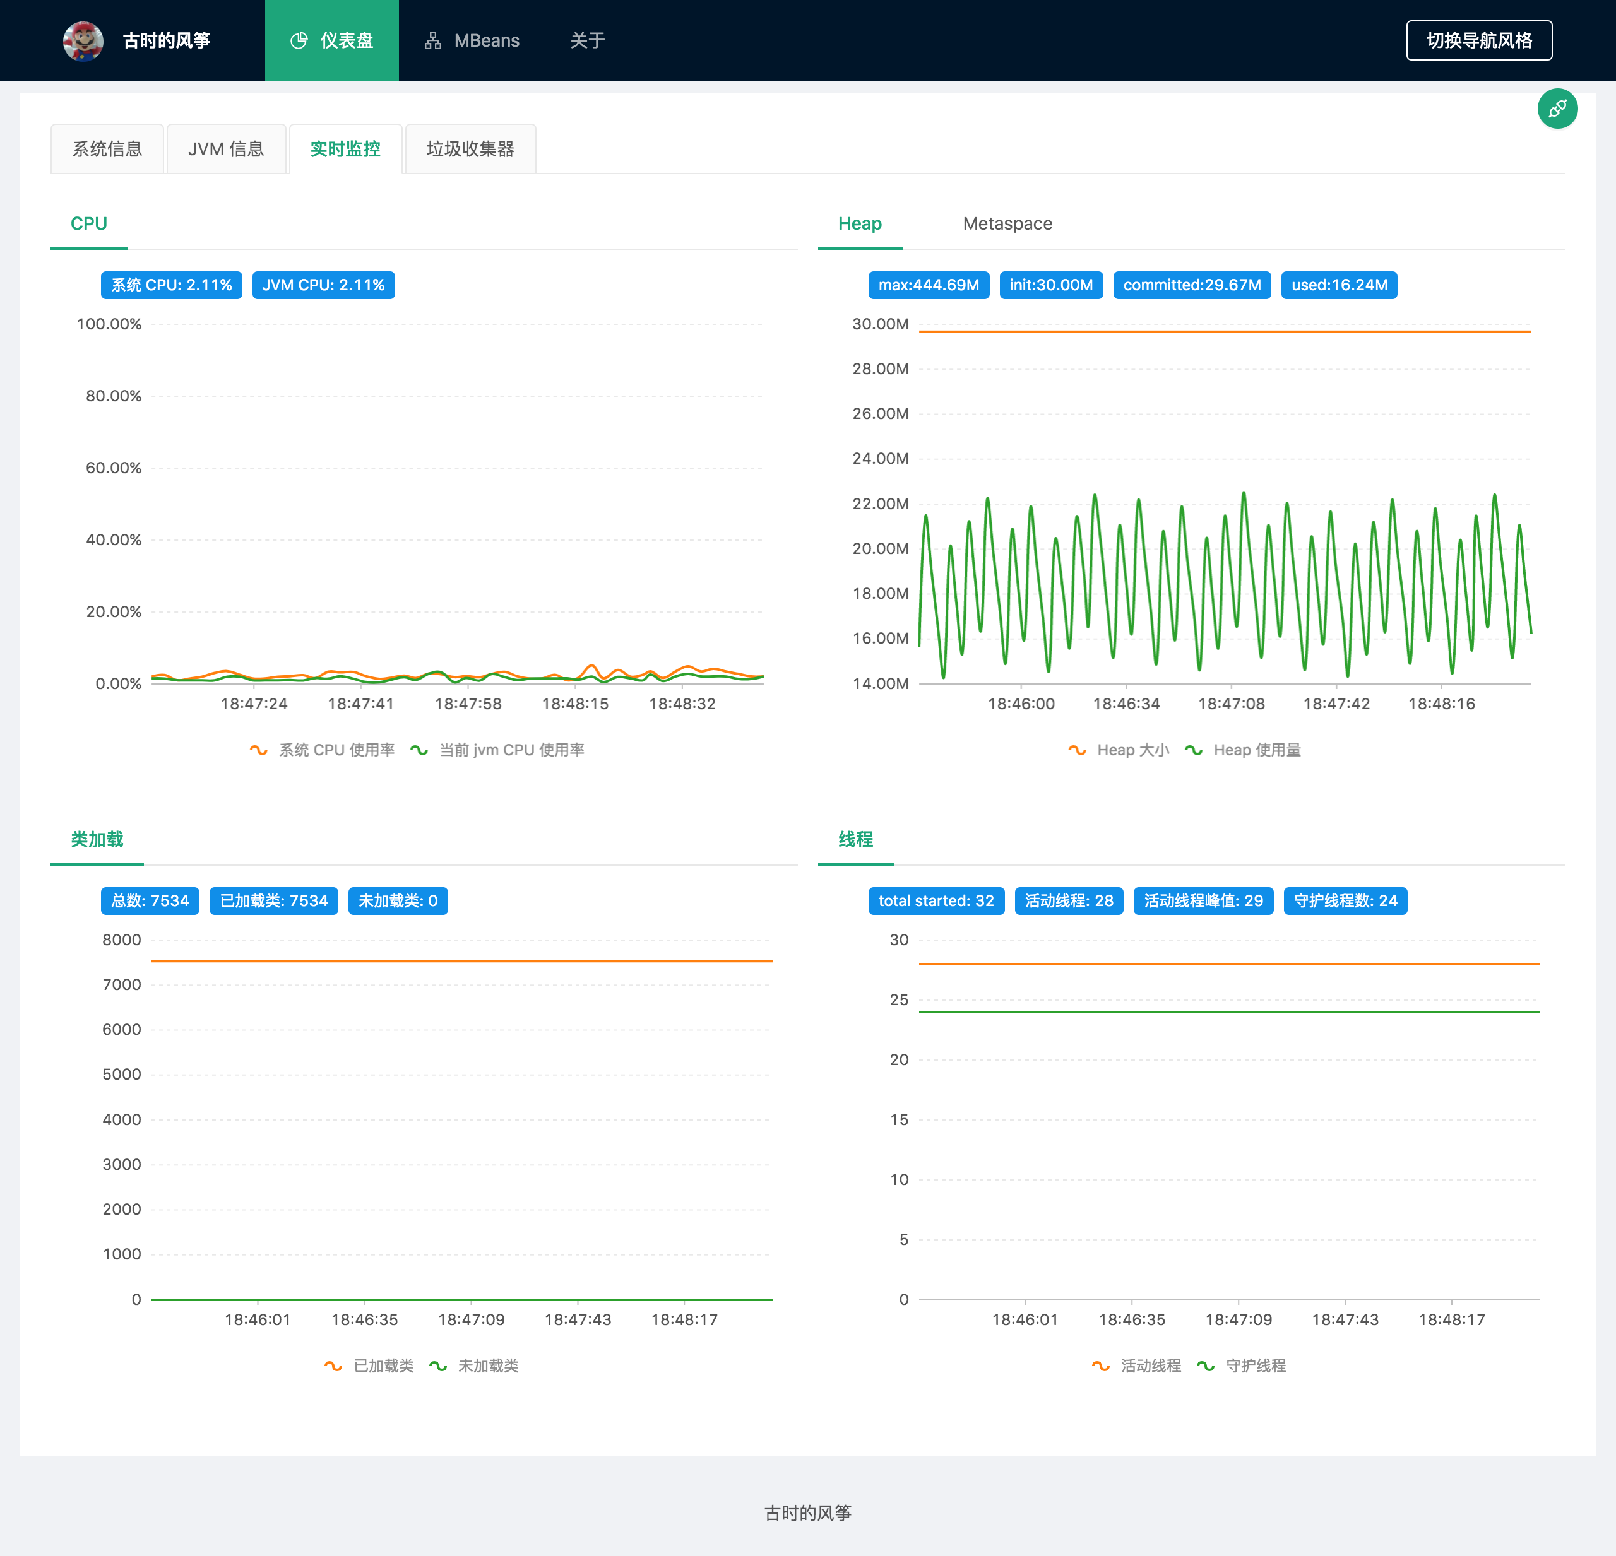Click the 古时的风筝 brand title
The width and height of the screenshot is (1616, 1556).
167,40
